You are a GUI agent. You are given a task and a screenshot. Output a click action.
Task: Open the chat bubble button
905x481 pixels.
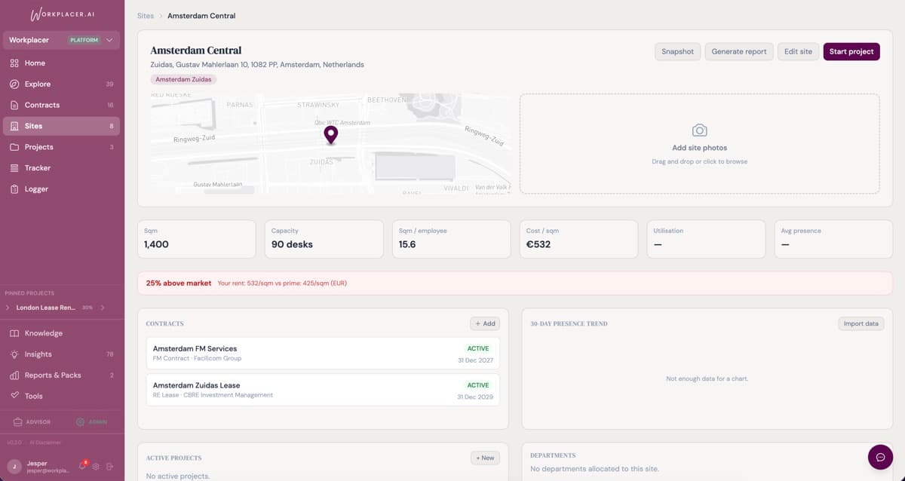pos(880,457)
